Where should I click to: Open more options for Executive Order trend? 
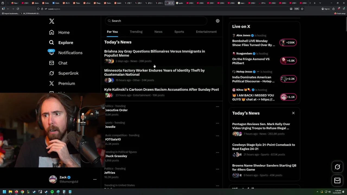click(217, 107)
